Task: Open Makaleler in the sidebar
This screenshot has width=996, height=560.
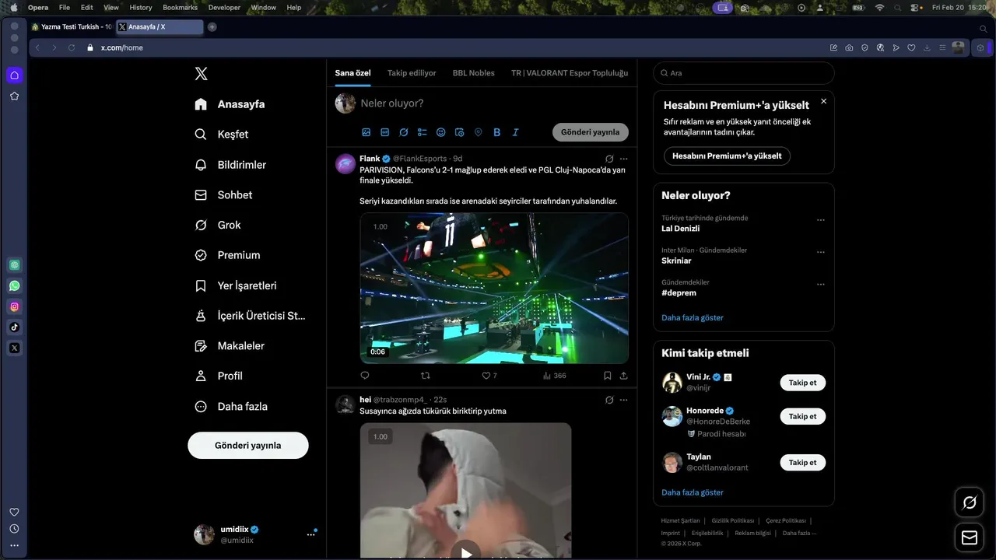Action: [230, 345]
